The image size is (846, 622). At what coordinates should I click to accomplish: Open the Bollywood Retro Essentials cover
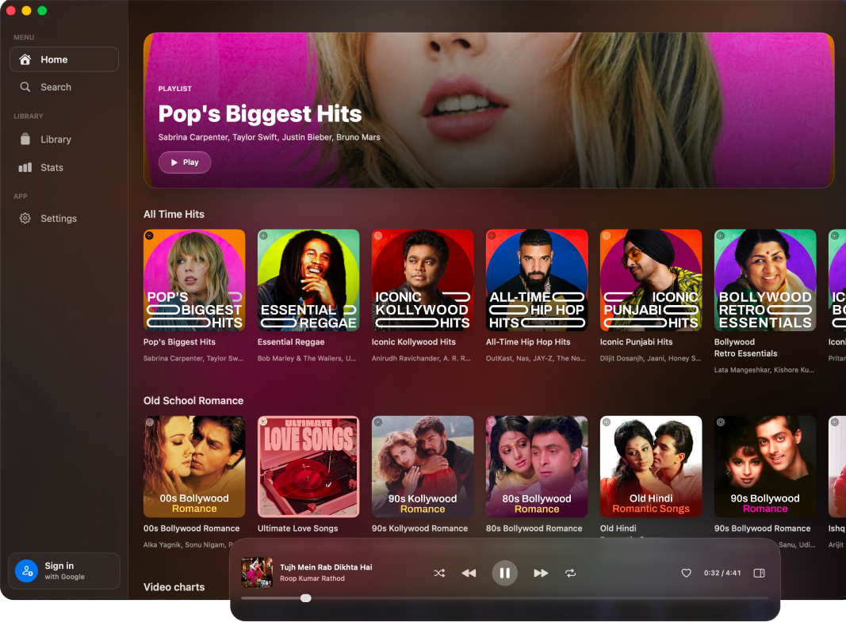click(x=765, y=280)
